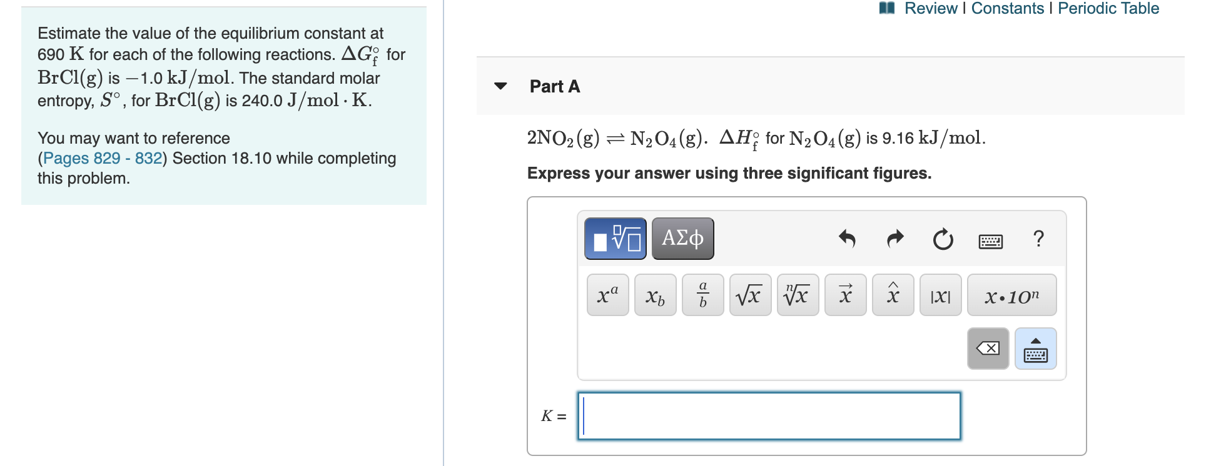The width and height of the screenshot is (1206, 466).
Task: Open the keyboard shortcuts icon near the question mark
Action: [x=991, y=240]
